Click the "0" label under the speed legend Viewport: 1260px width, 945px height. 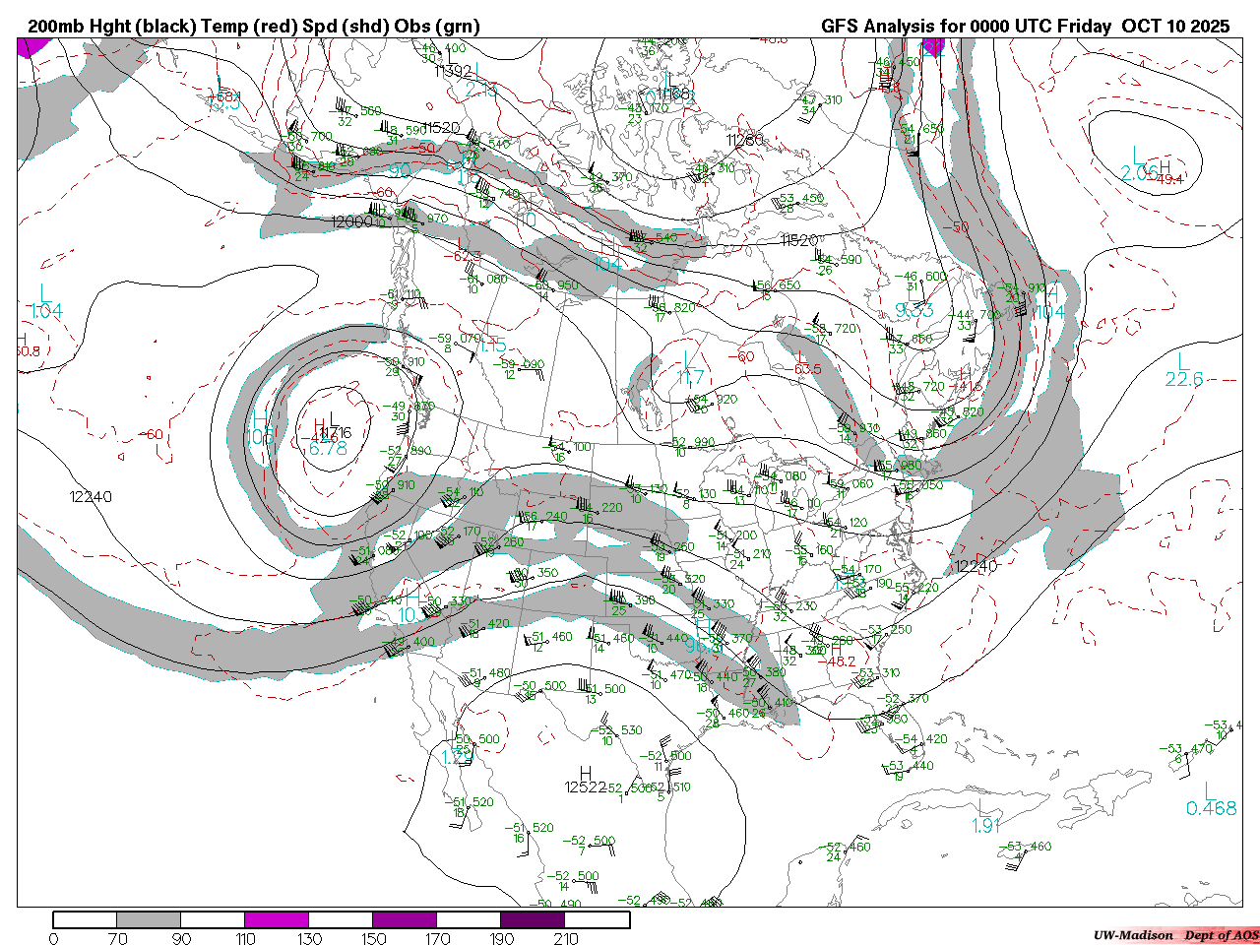tap(53, 938)
